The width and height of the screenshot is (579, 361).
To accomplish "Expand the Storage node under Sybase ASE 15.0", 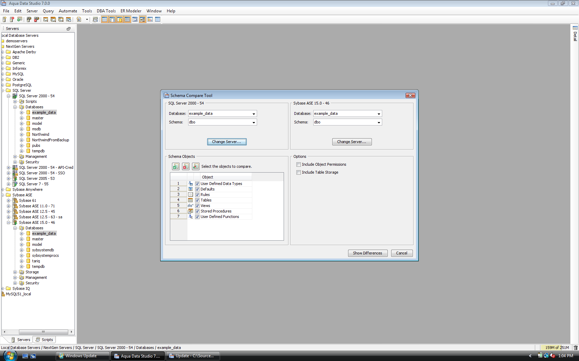I will click(x=15, y=272).
